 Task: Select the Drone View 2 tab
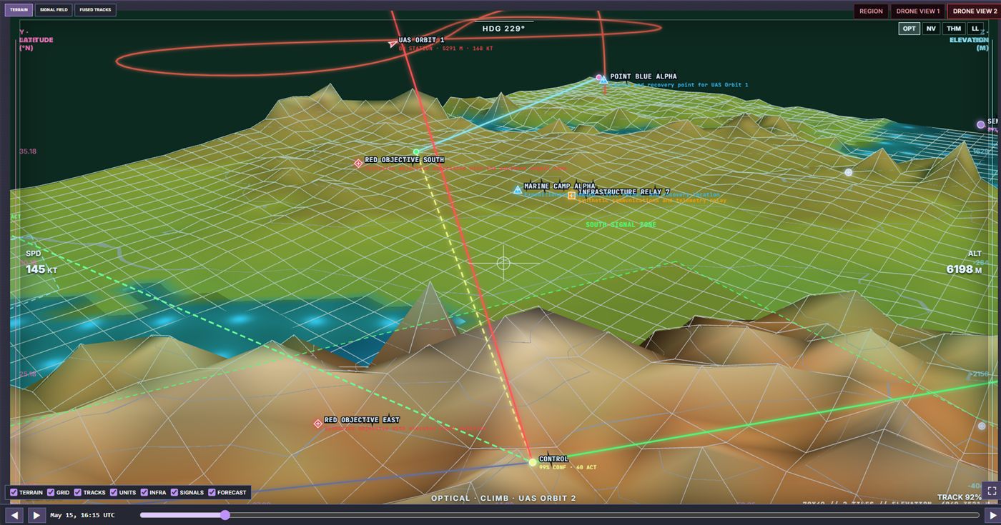(x=975, y=11)
